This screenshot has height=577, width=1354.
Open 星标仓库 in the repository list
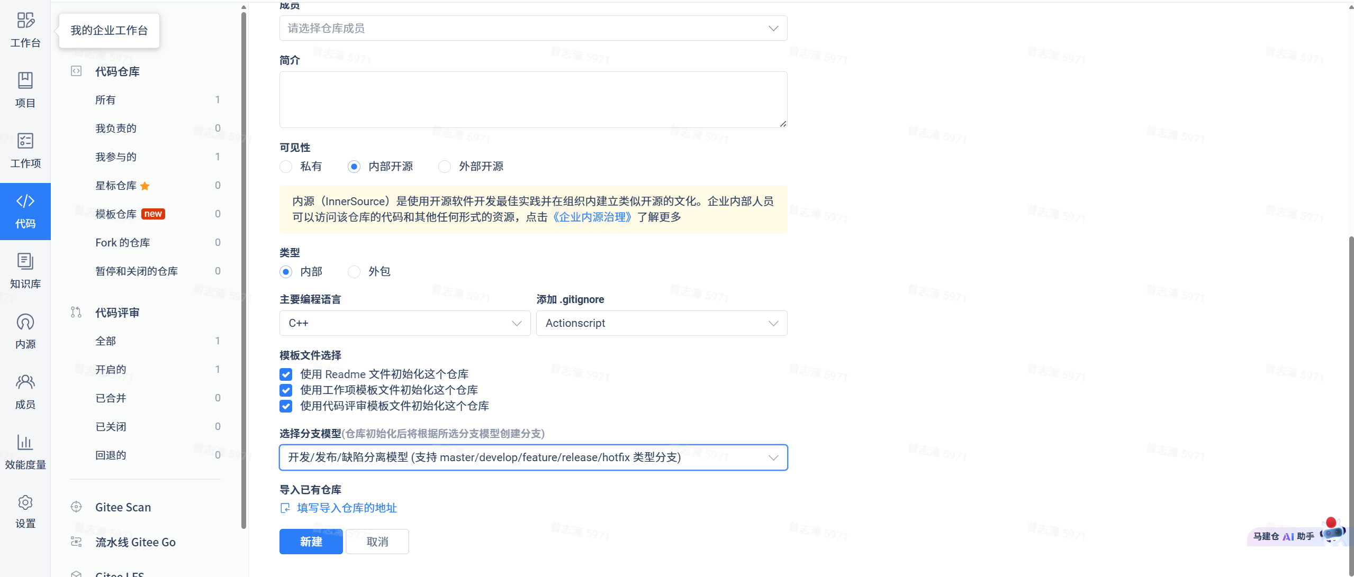click(116, 186)
